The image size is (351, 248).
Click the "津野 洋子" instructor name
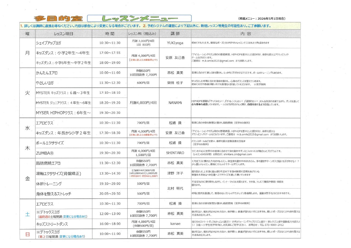(175, 174)
